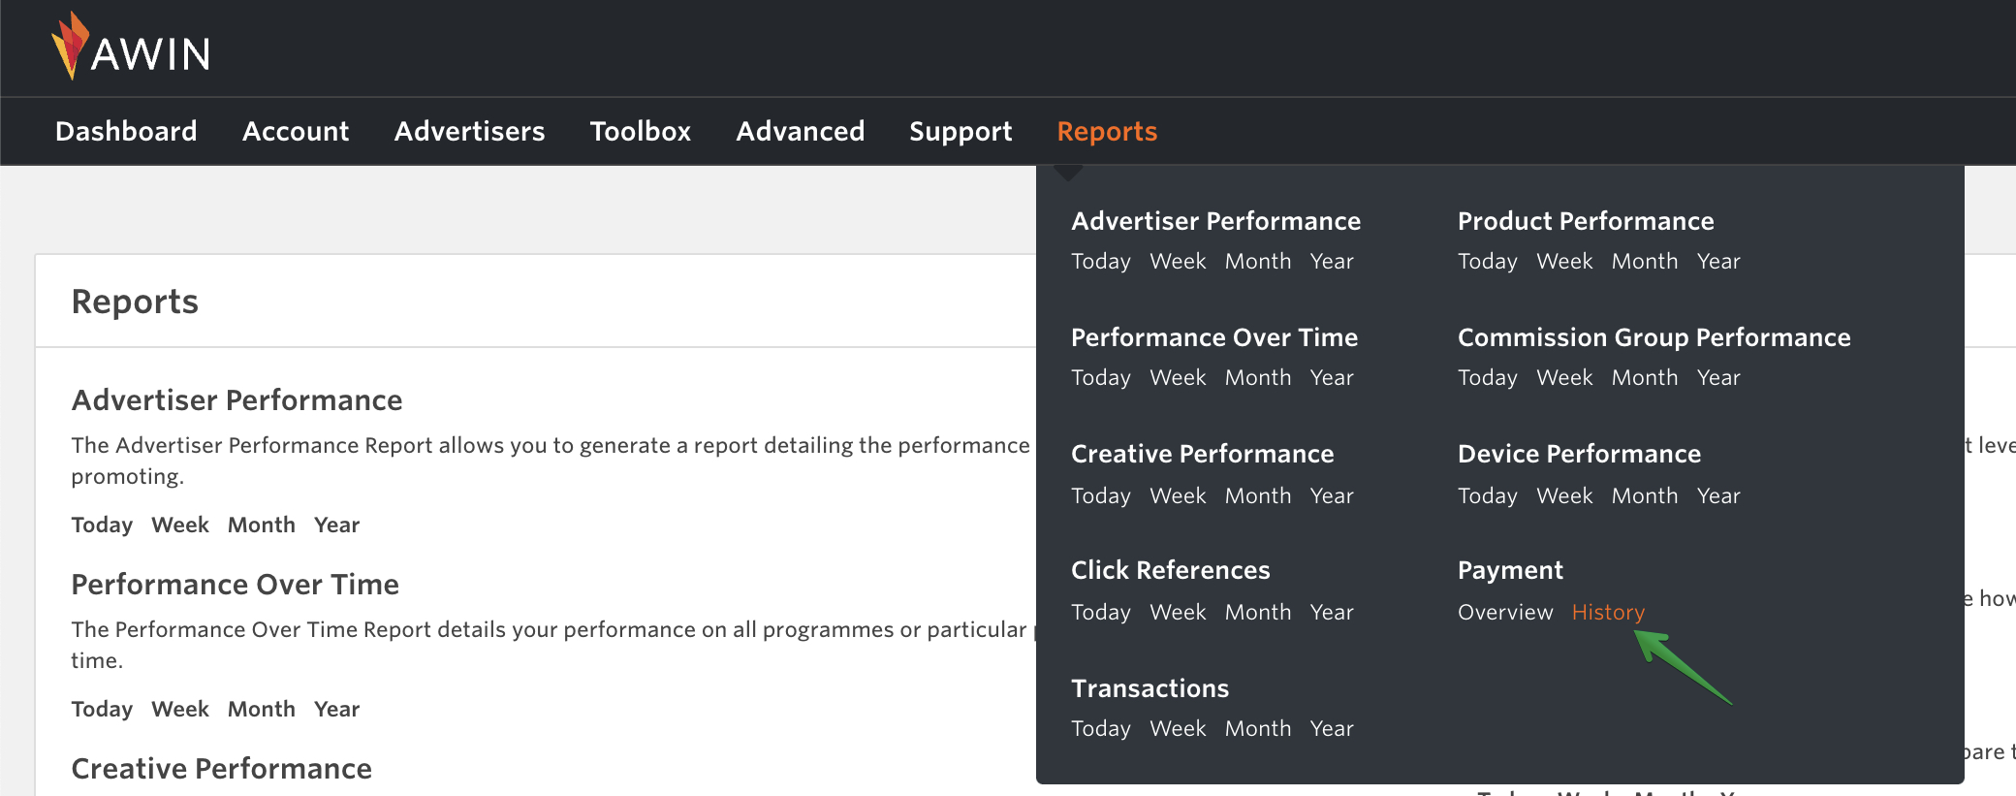Open the Account menu
Screen dimensions: 2016x796
(296, 131)
